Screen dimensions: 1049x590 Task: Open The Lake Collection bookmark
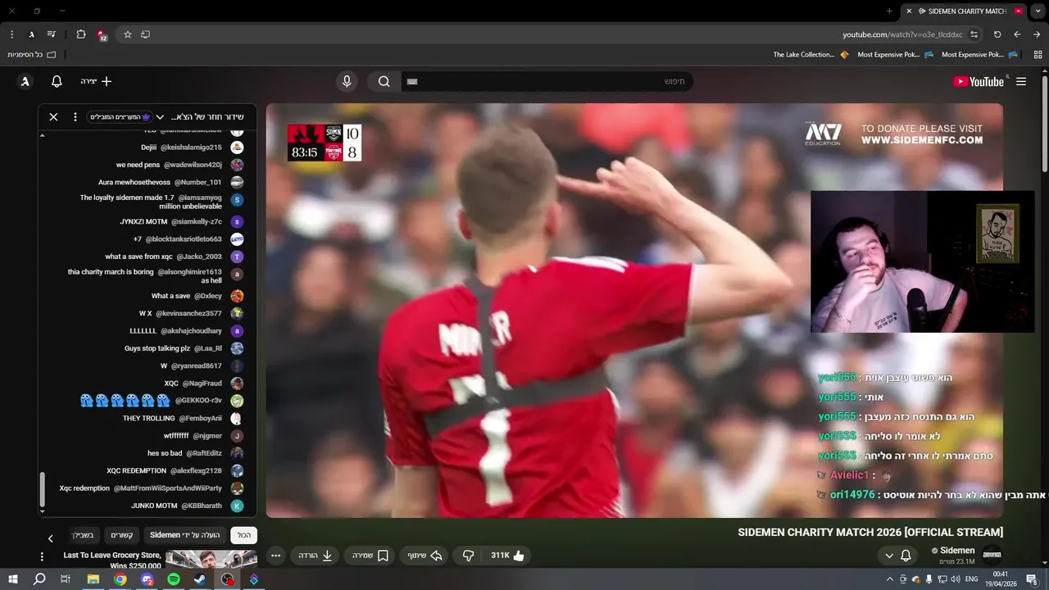tap(810, 54)
